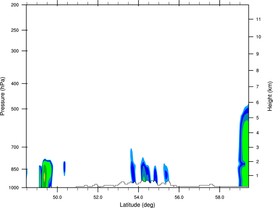273x208 pixels.
Task: Click the 11 km height label
Action: pos(258,19)
